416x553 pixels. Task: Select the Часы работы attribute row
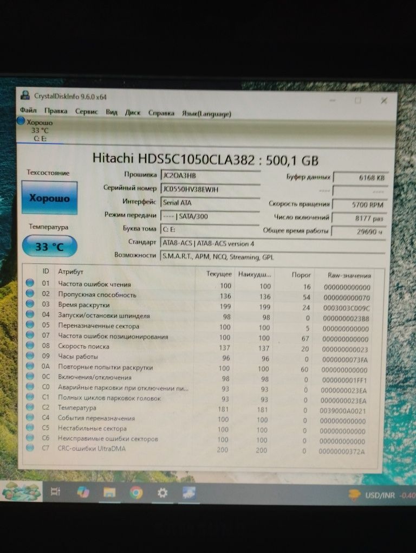click(201, 358)
